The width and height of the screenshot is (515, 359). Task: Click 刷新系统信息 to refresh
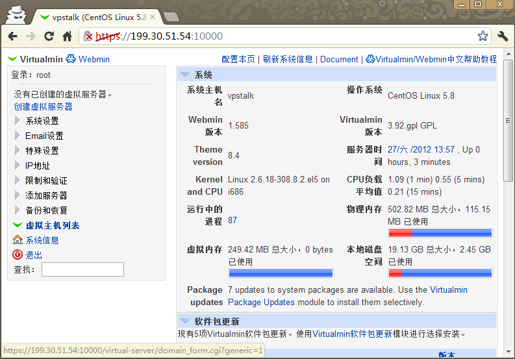288,59
